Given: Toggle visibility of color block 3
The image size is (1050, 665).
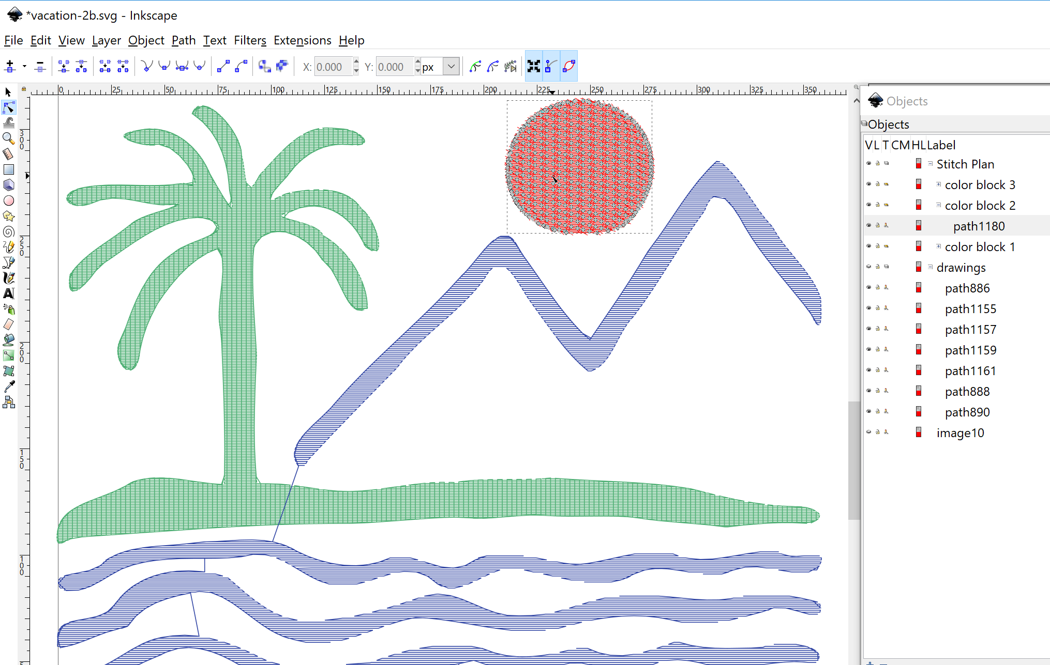Looking at the screenshot, I should 868,184.
